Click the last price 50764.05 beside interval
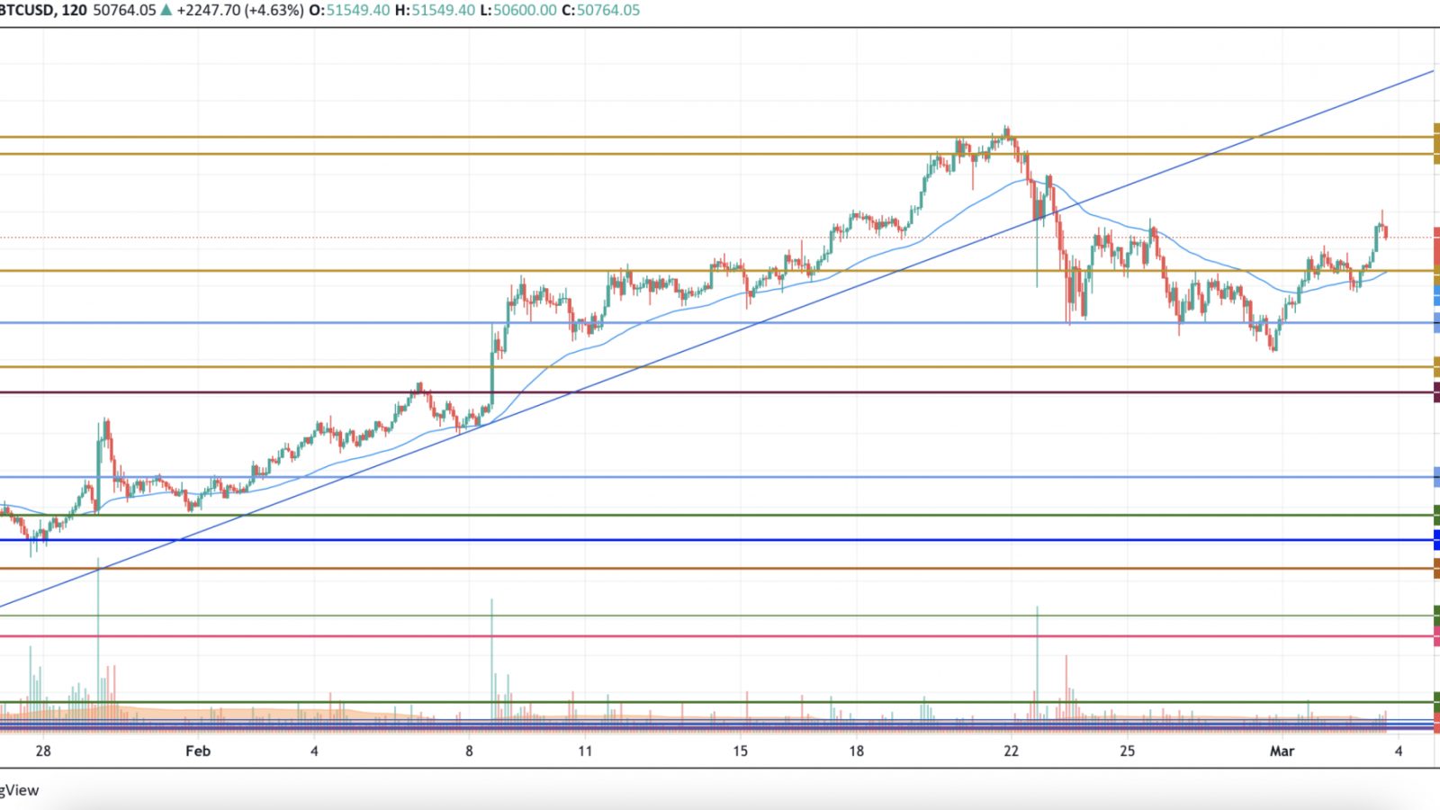Viewport: 1440px width, 810px height. click(x=124, y=11)
